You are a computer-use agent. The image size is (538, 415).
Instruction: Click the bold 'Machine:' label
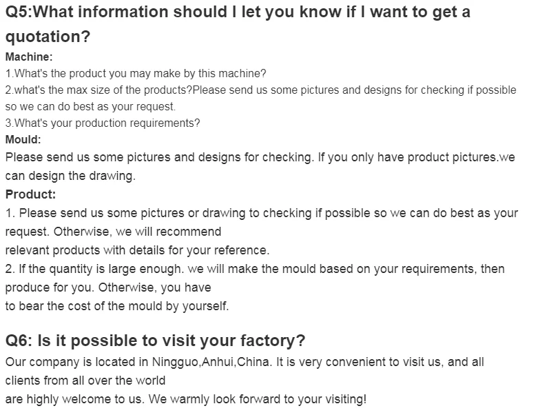click(x=29, y=57)
